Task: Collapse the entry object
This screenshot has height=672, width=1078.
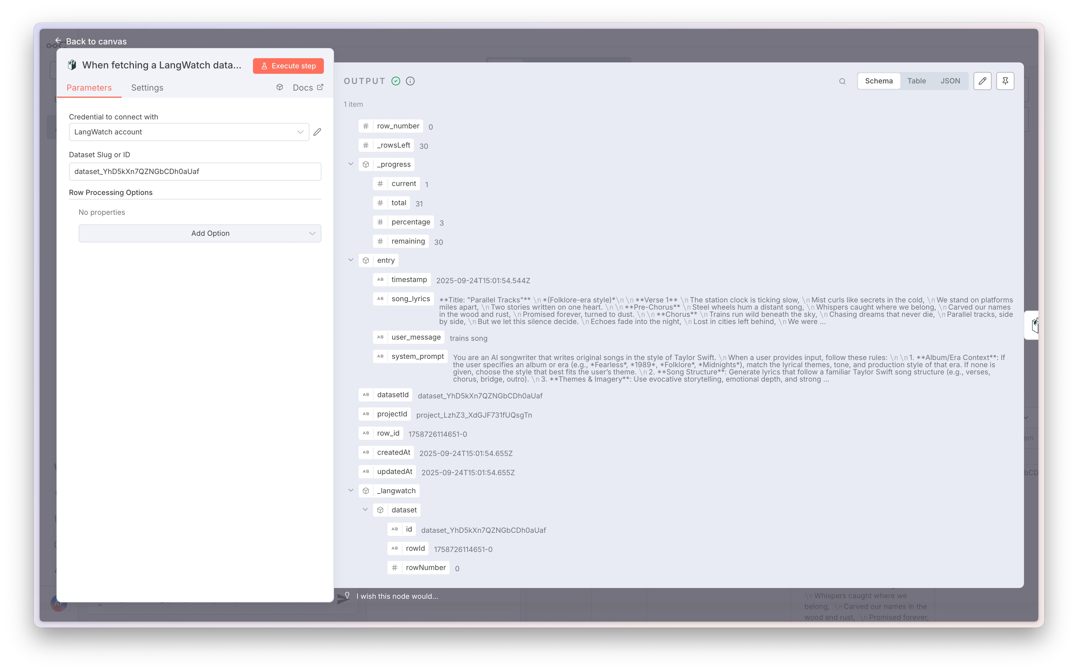Action: tap(351, 260)
